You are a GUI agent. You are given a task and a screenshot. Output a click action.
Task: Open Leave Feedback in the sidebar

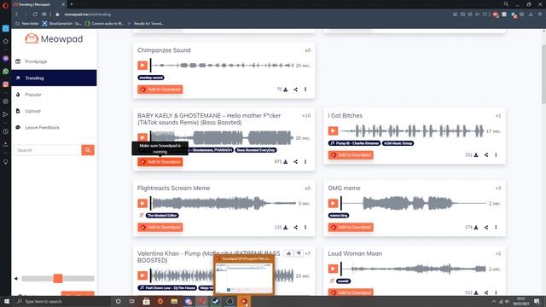click(x=54, y=127)
